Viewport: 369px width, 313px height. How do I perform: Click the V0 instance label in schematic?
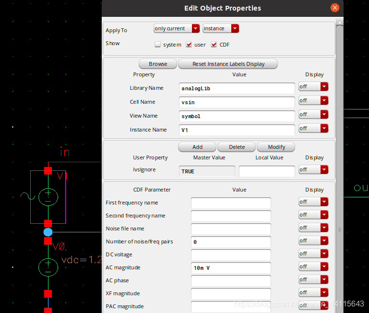tap(59, 246)
